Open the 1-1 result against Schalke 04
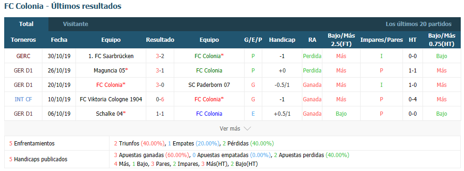 tap(160, 114)
